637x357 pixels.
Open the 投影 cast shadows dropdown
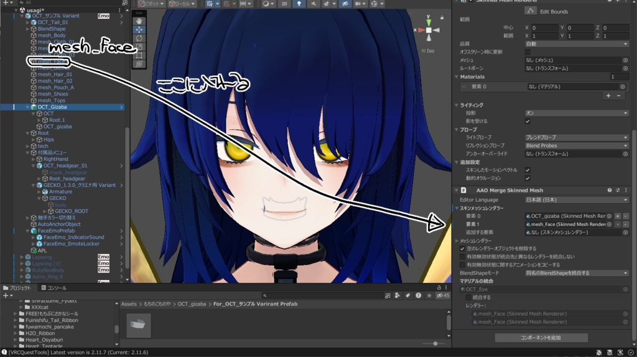[577, 113]
